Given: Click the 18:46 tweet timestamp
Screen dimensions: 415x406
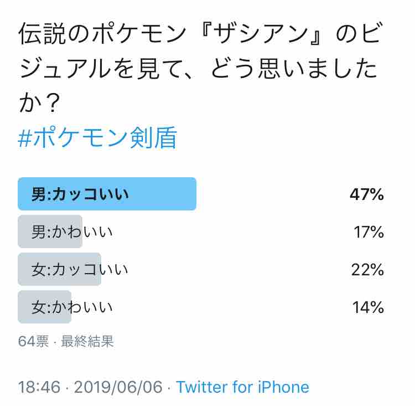Looking at the screenshot, I should pyautogui.click(x=39, y=387).
